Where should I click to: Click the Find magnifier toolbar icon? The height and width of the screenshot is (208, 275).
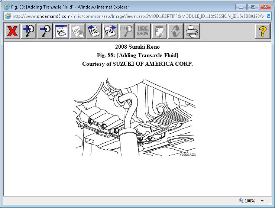coord(127,31)
